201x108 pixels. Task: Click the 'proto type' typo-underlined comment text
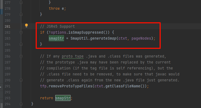click(x=73, y=56)
